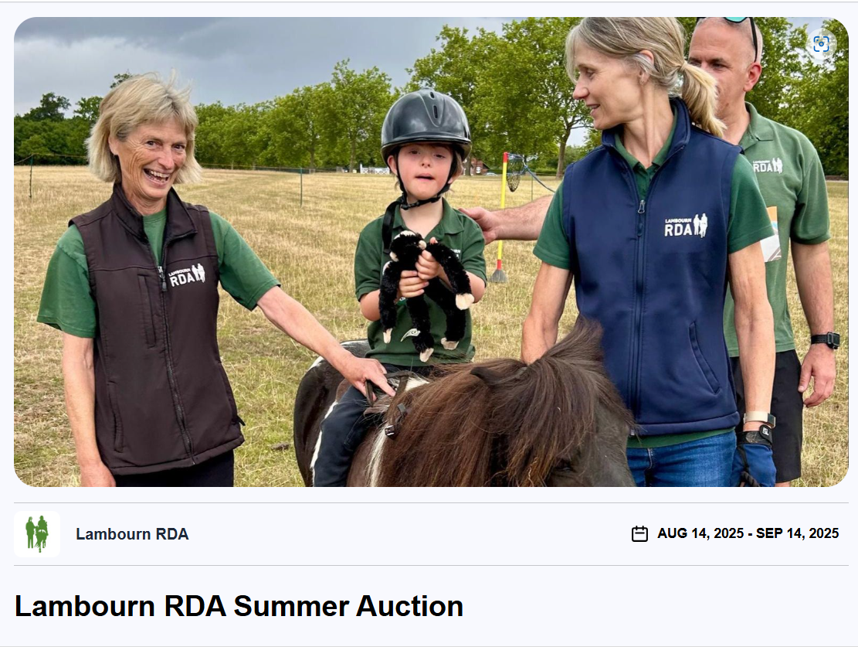Click the red and yellow pole in field

(x=502, y=216)
